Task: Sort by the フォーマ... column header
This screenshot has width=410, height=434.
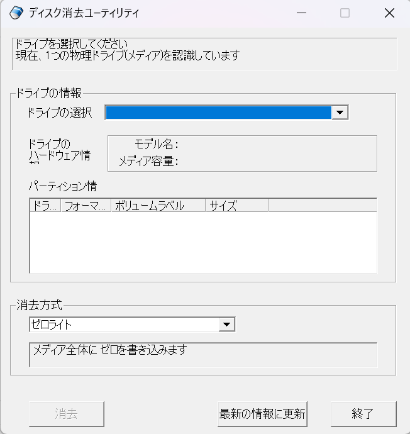Action: (x=86, y=206)
